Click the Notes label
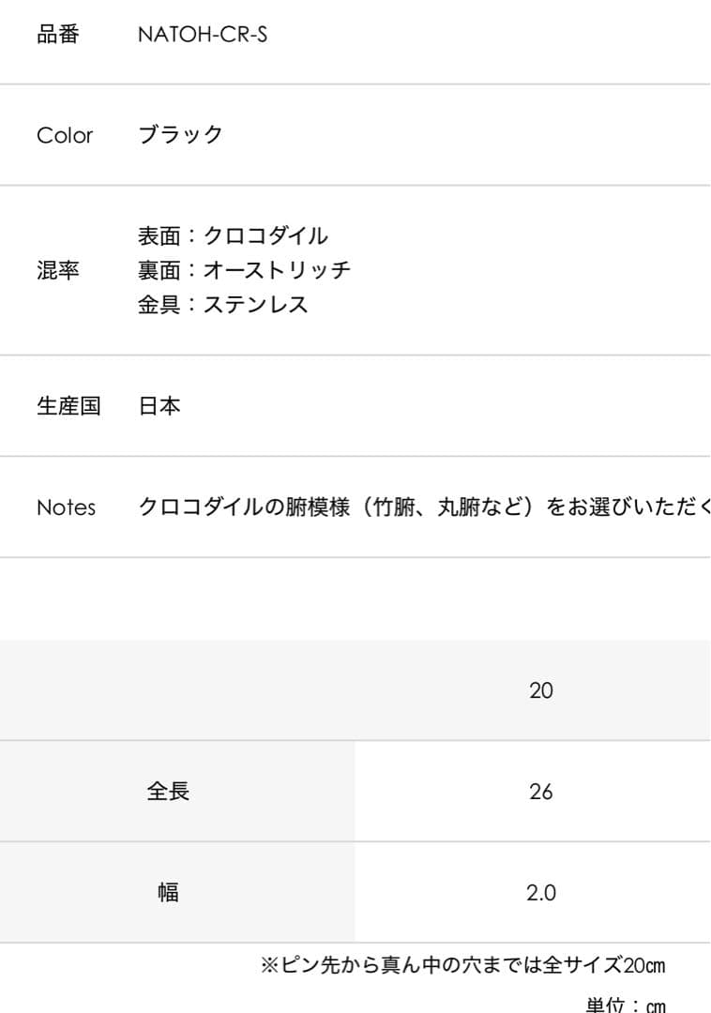 (x=66, y=507)
